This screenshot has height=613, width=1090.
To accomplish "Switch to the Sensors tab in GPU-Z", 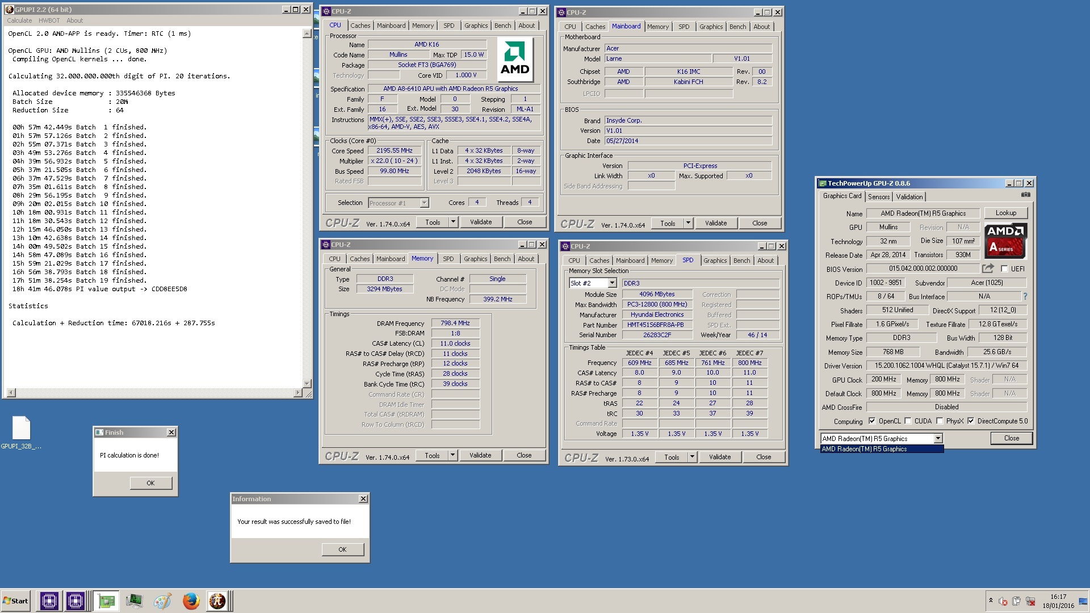I will point(878,197).
